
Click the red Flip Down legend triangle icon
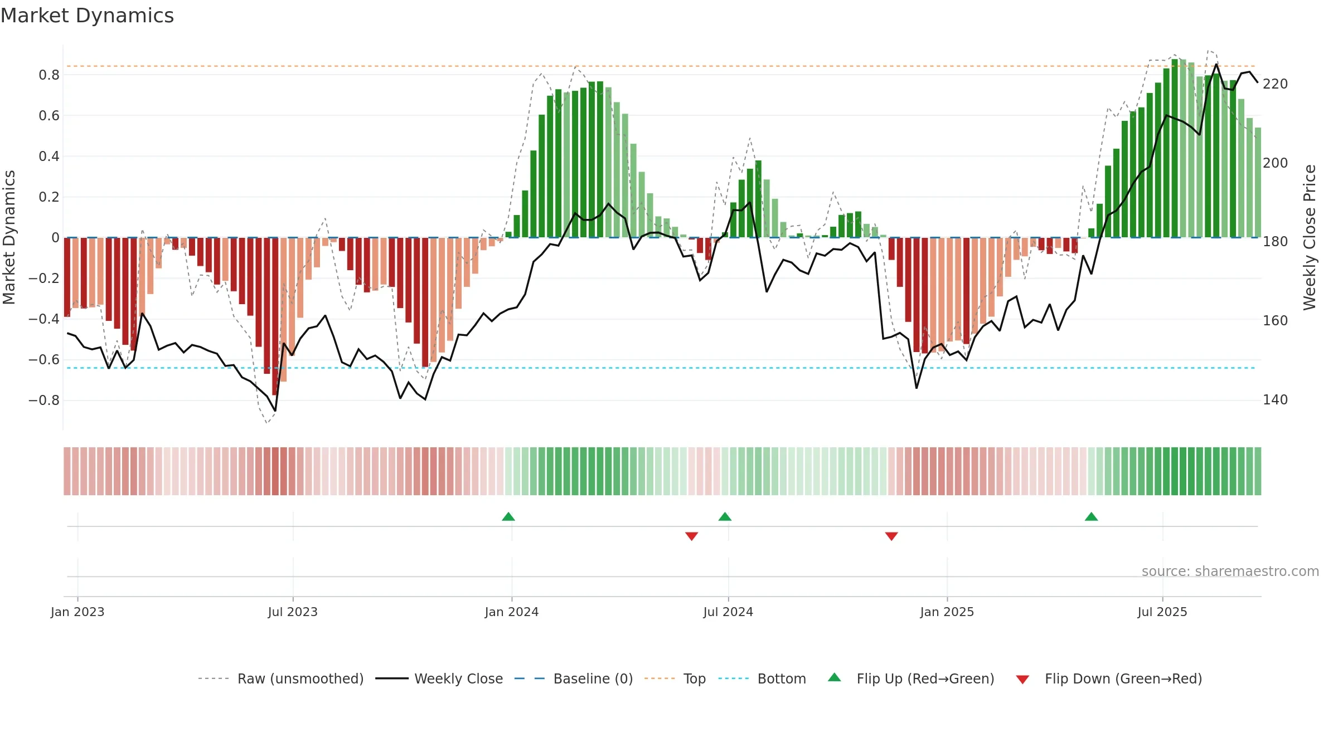point(1022,680)
